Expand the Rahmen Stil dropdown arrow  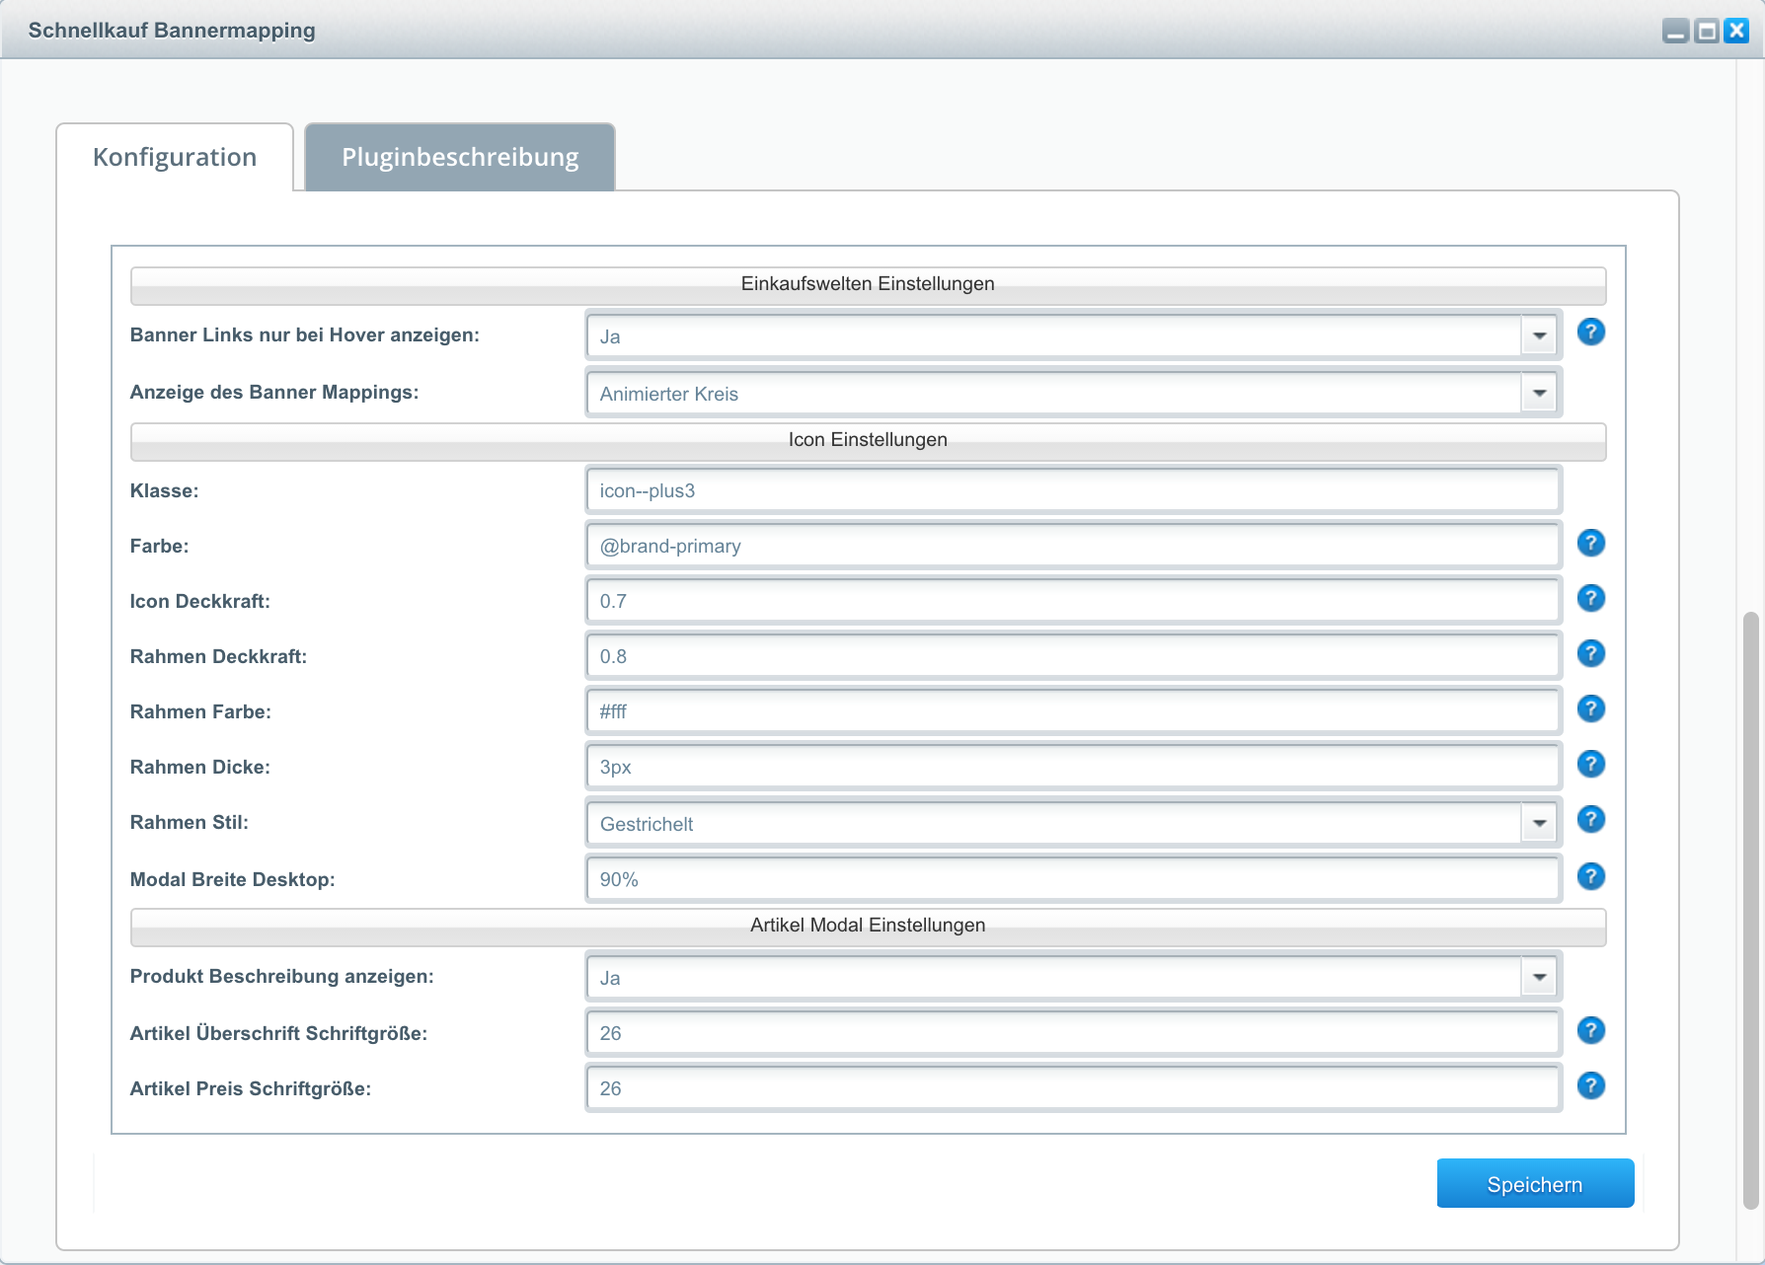point(1539,824)
